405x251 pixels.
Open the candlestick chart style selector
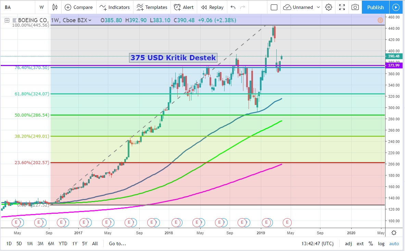(55, 7)
